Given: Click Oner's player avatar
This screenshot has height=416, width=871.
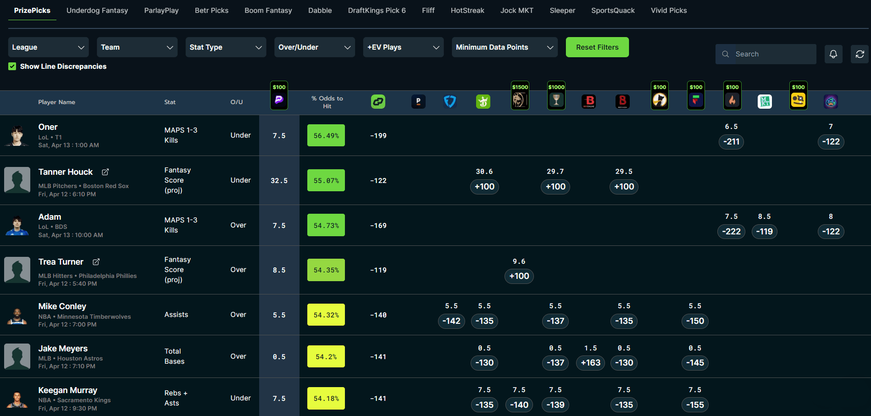Looking at the screenshot, I should click(17, 135).
